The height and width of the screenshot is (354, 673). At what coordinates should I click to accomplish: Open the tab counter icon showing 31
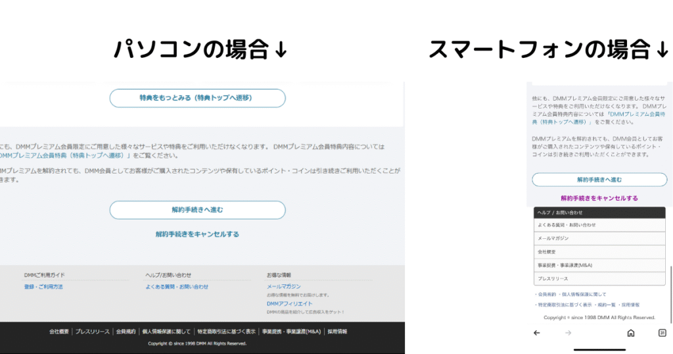(x=662, y=333)
